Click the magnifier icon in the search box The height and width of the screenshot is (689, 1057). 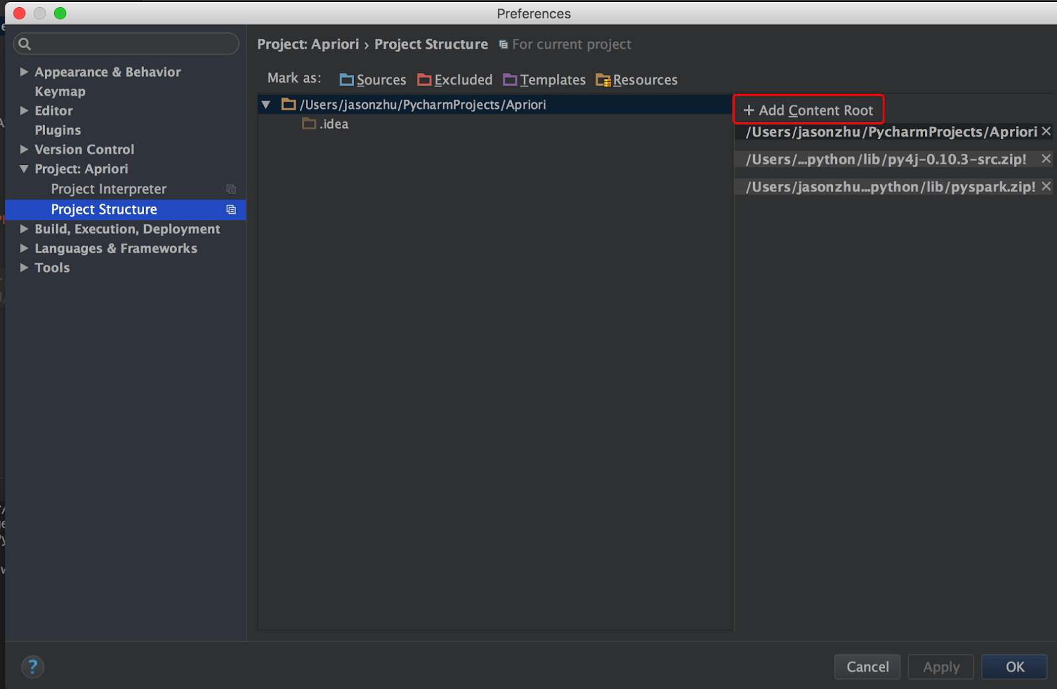click(x=24, y=44)
